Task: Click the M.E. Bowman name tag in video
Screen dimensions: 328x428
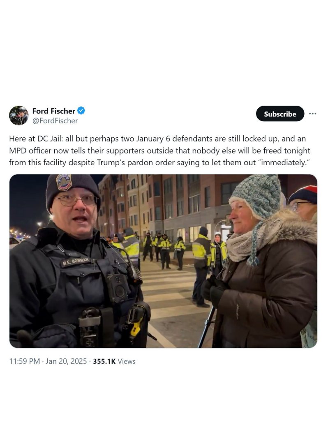Action: point(76,261)
